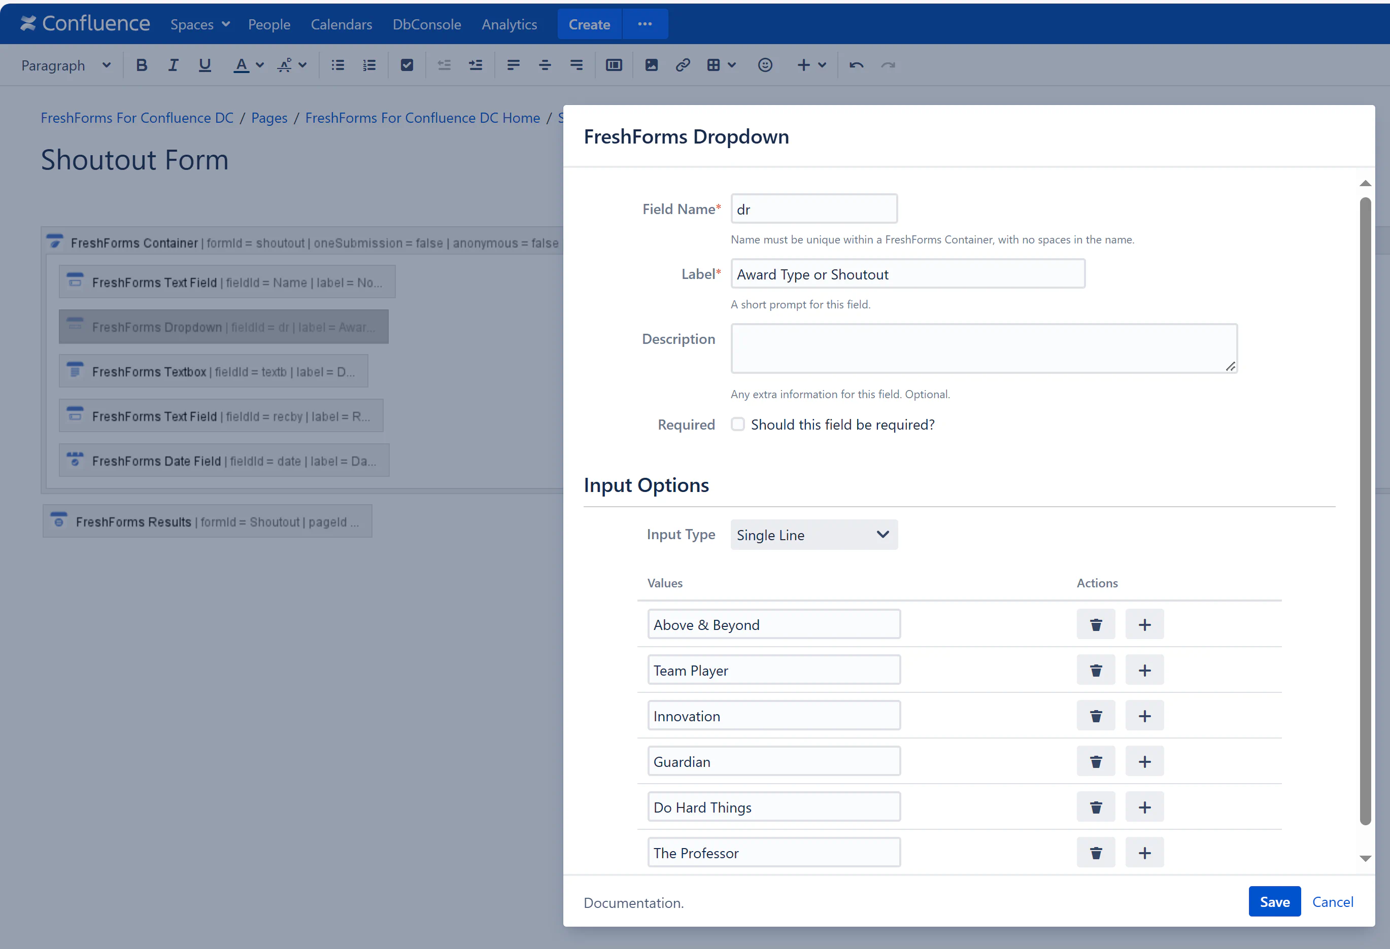This screenshot has height=949, width=1390.
Task: Go to Analytics in top navigation
Action: click(x=509, y=24)
